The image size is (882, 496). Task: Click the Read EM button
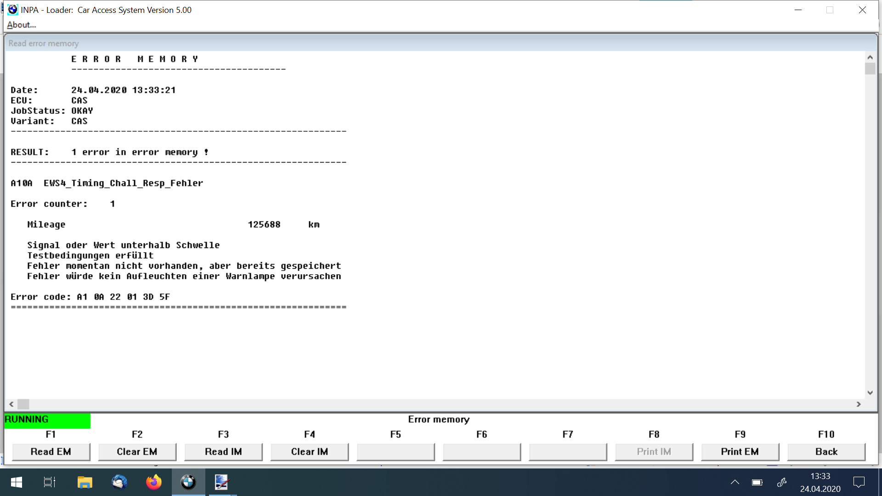pos(51,451)
